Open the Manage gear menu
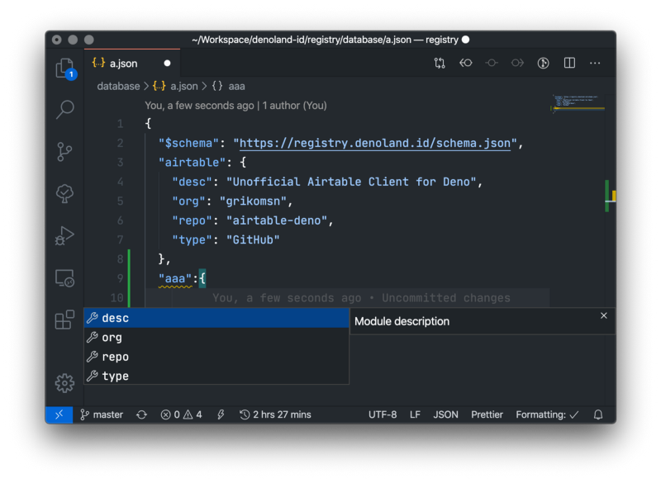The image size is (661, 483). 64,383
